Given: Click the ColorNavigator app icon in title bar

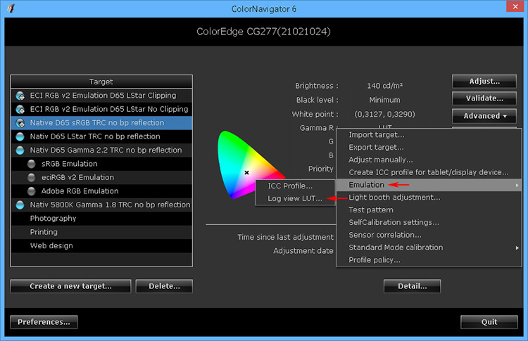Looking at the screenshot, I should (11, 8).
